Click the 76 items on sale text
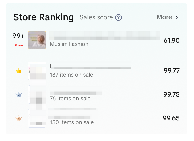The width and height of the screenshot is (194, 141). [70, 99]
